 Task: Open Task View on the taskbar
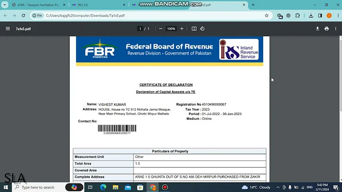click(90, 187)
